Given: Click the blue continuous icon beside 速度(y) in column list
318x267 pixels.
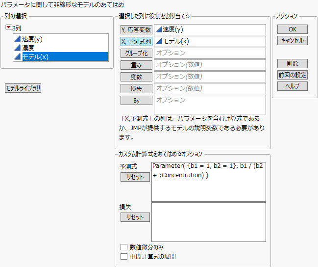Looking at the screenshot, I should point(18,39).
